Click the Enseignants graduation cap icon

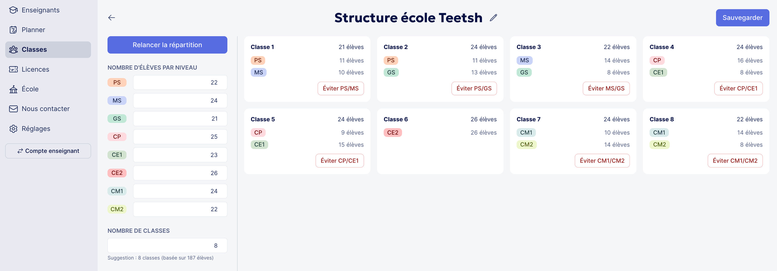[x=13, y=10]
